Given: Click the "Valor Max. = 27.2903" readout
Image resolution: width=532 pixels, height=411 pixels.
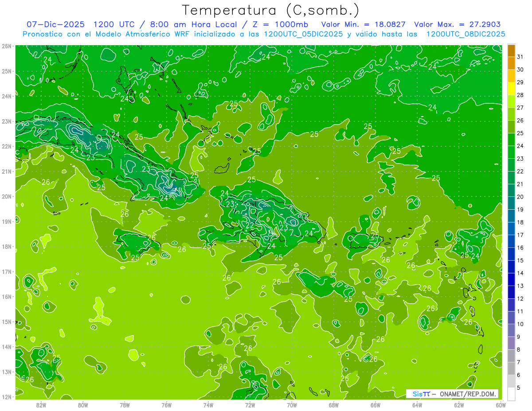Looking at the screenshot, I should pyautogui.click(x=458, y=25).
